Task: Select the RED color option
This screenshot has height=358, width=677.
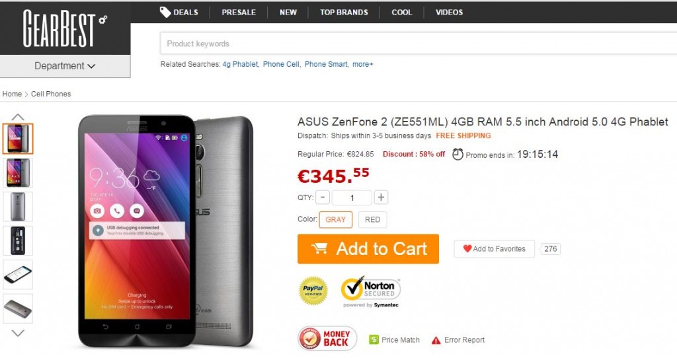Action: (373, 220)
